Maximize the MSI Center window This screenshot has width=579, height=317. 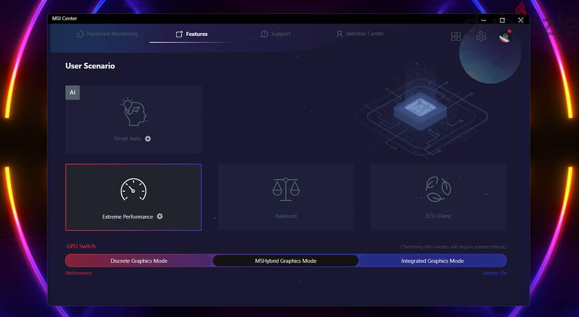coord(502,20)
